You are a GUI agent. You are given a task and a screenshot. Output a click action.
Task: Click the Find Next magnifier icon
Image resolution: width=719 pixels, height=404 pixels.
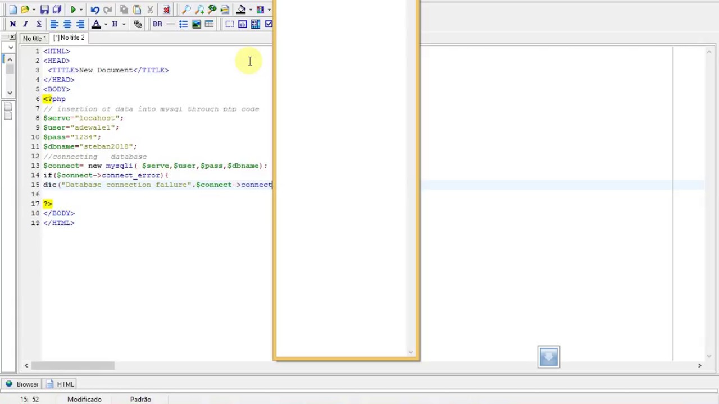(x=199, y=10)
